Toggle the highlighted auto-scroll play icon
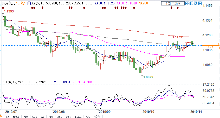The image size is (220, 118). (196, 3)
